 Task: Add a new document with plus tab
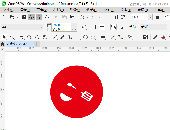37,44
